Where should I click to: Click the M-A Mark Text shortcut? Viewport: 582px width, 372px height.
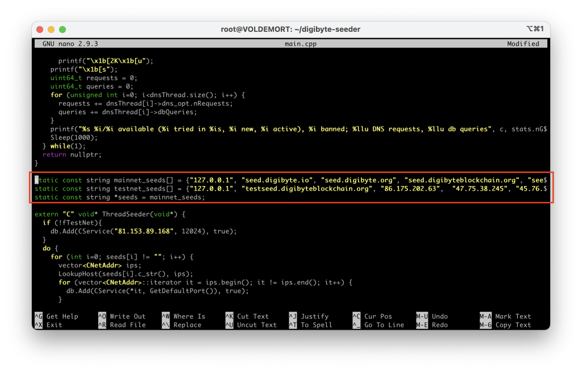click(x=505, y=316)
